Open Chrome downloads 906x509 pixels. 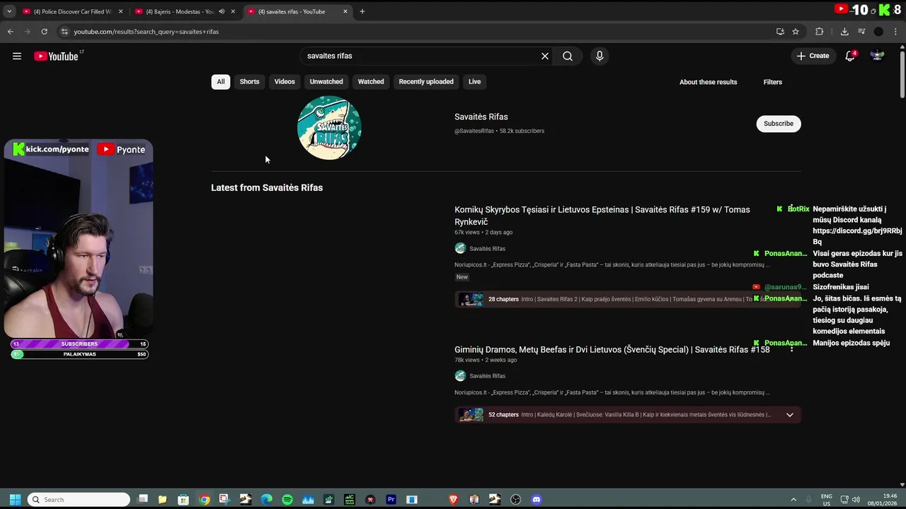click(x=844, y=31)
